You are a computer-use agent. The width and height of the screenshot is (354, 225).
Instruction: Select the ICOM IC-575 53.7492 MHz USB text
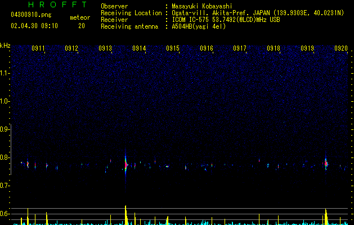tap(226, 20)
